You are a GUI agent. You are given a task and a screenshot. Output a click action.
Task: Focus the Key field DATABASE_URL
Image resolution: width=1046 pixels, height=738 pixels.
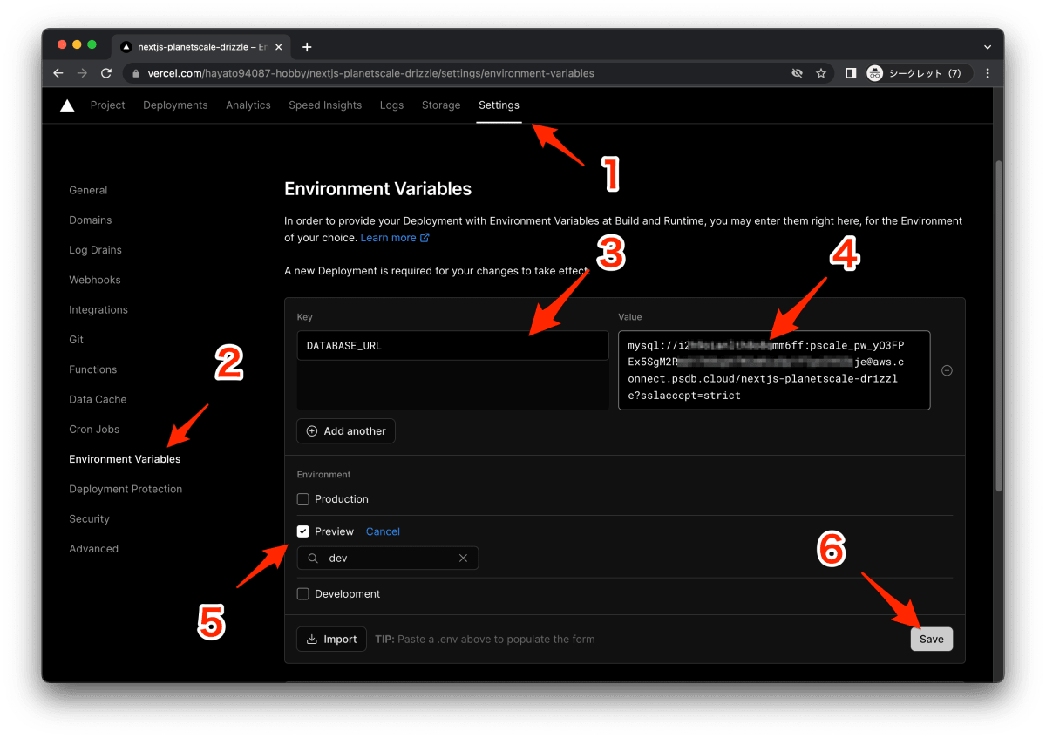click(x=452, y=346)
